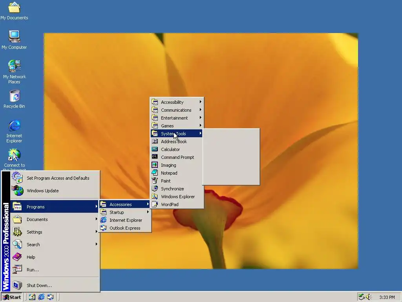402x302 pixels.
Task: Click the arrow beside Accessibility
Action: coord(201,102)
